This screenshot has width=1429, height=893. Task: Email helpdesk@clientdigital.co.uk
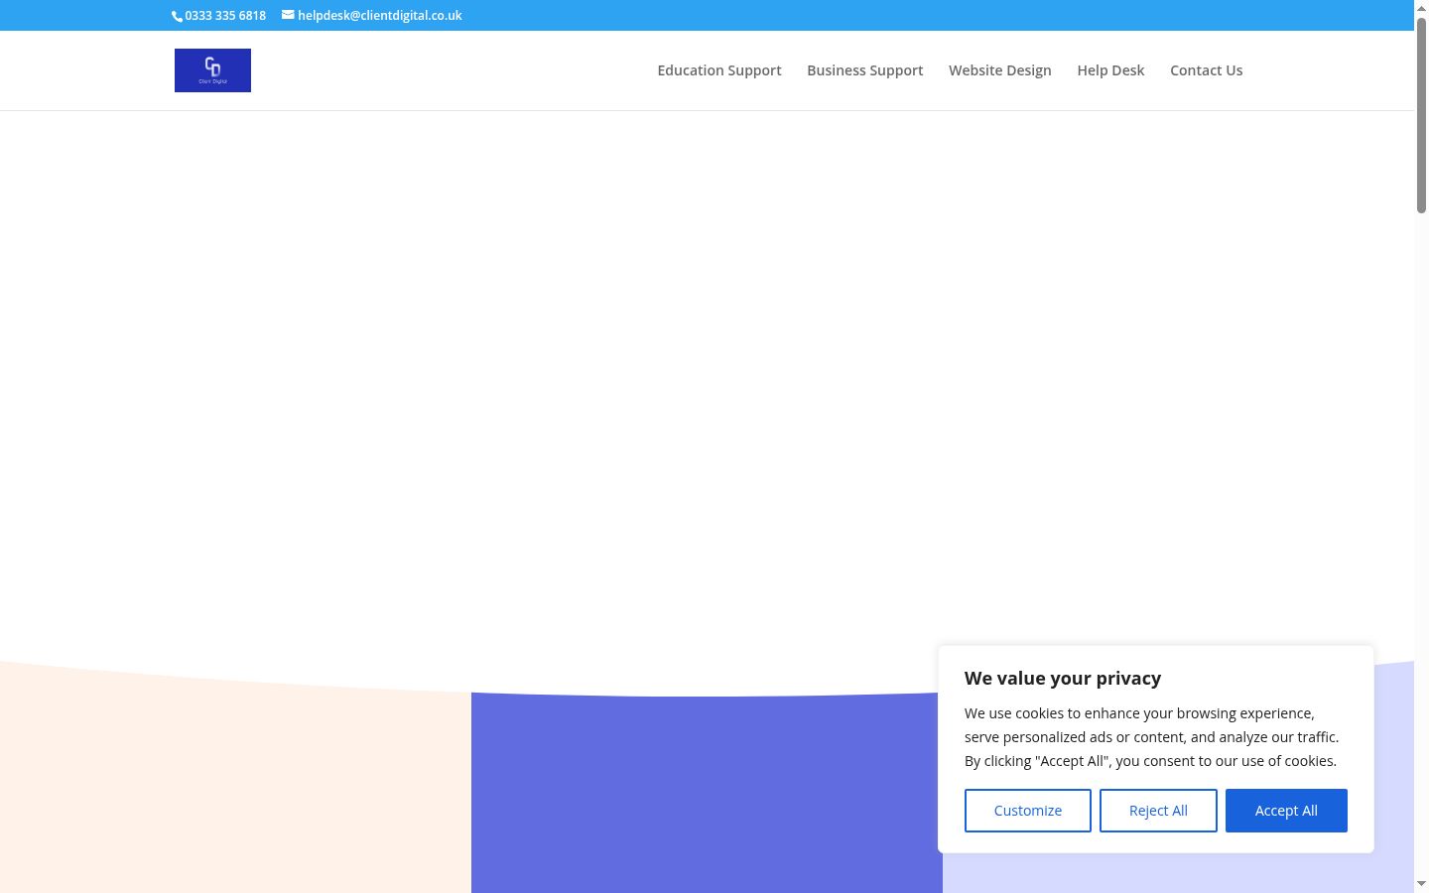(x=379, y=16)
